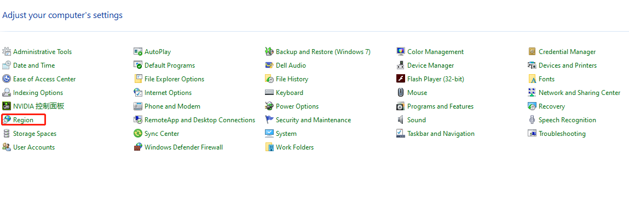Click the Device Manager icon

[x=401, y=65]
